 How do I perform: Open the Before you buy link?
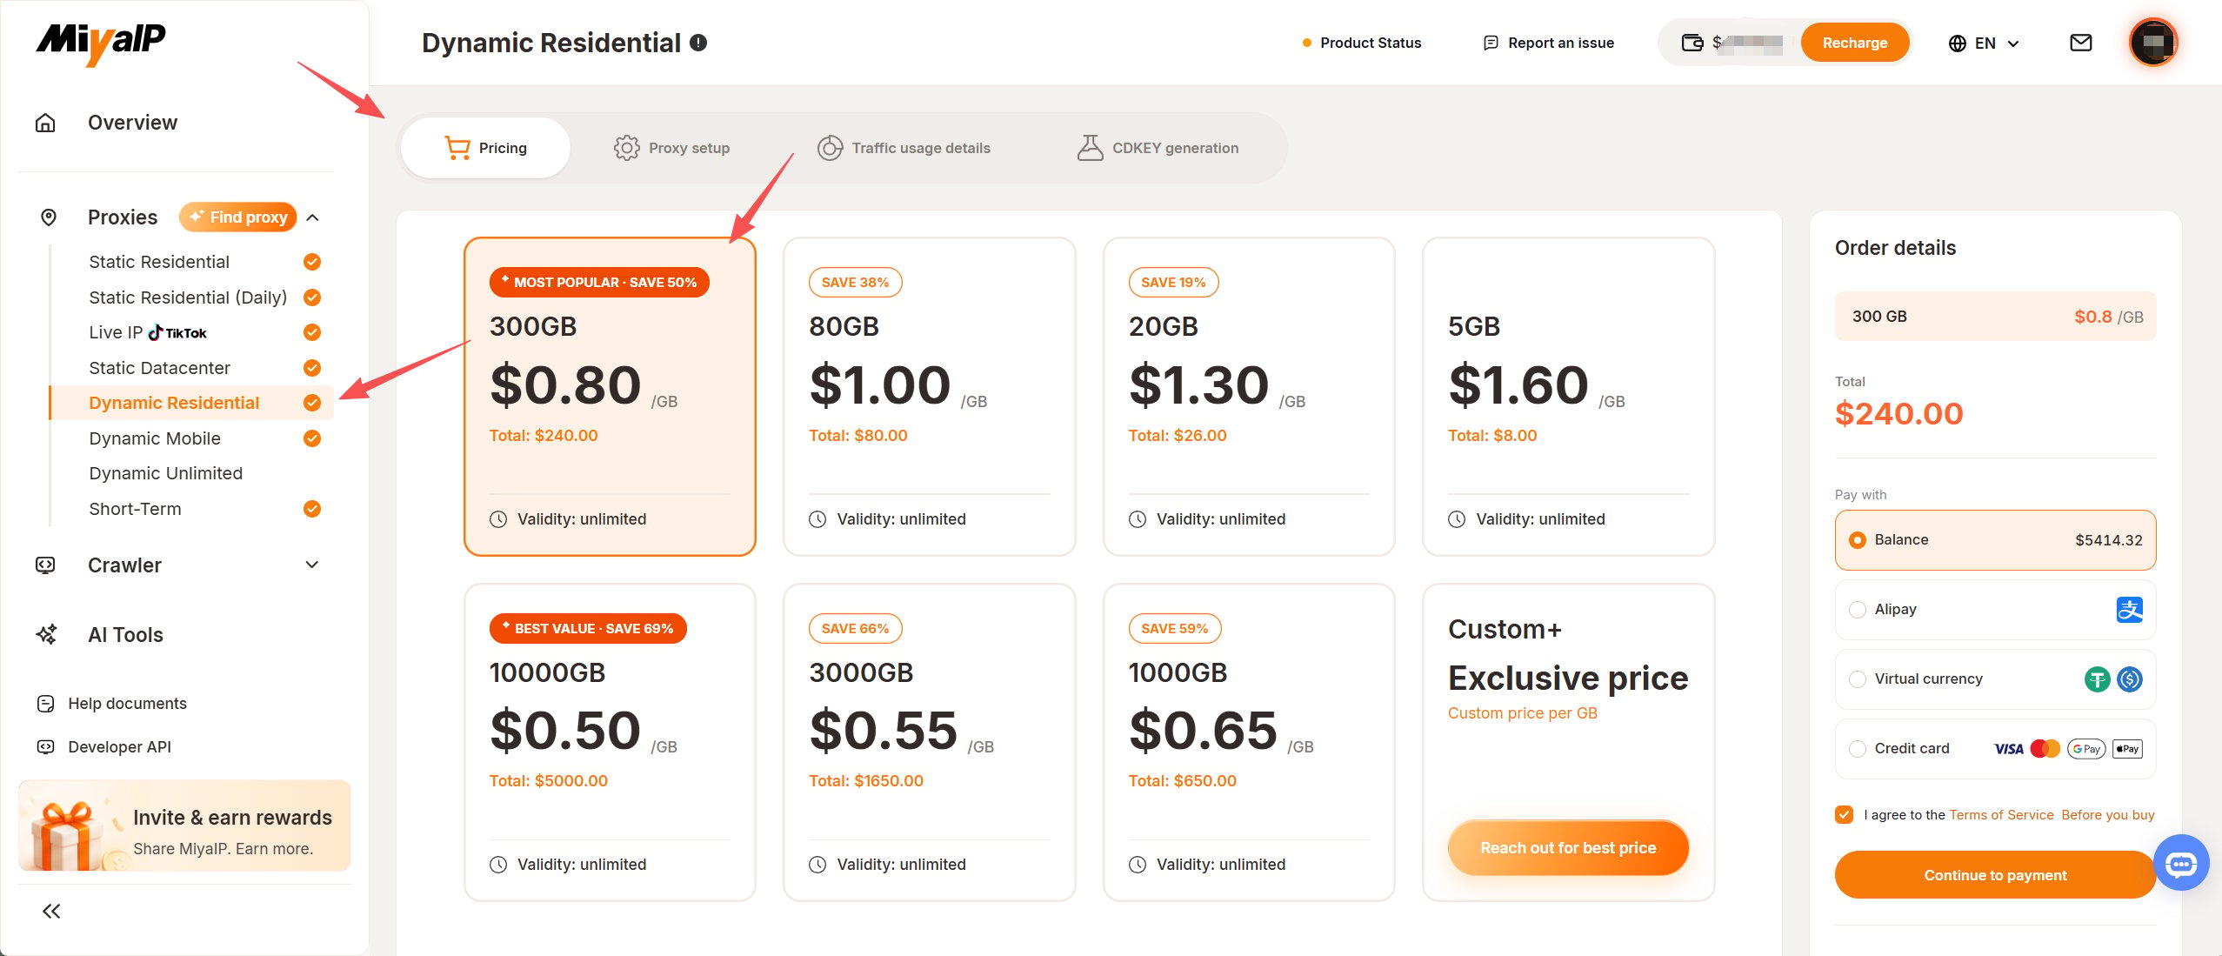[2108, 815]
